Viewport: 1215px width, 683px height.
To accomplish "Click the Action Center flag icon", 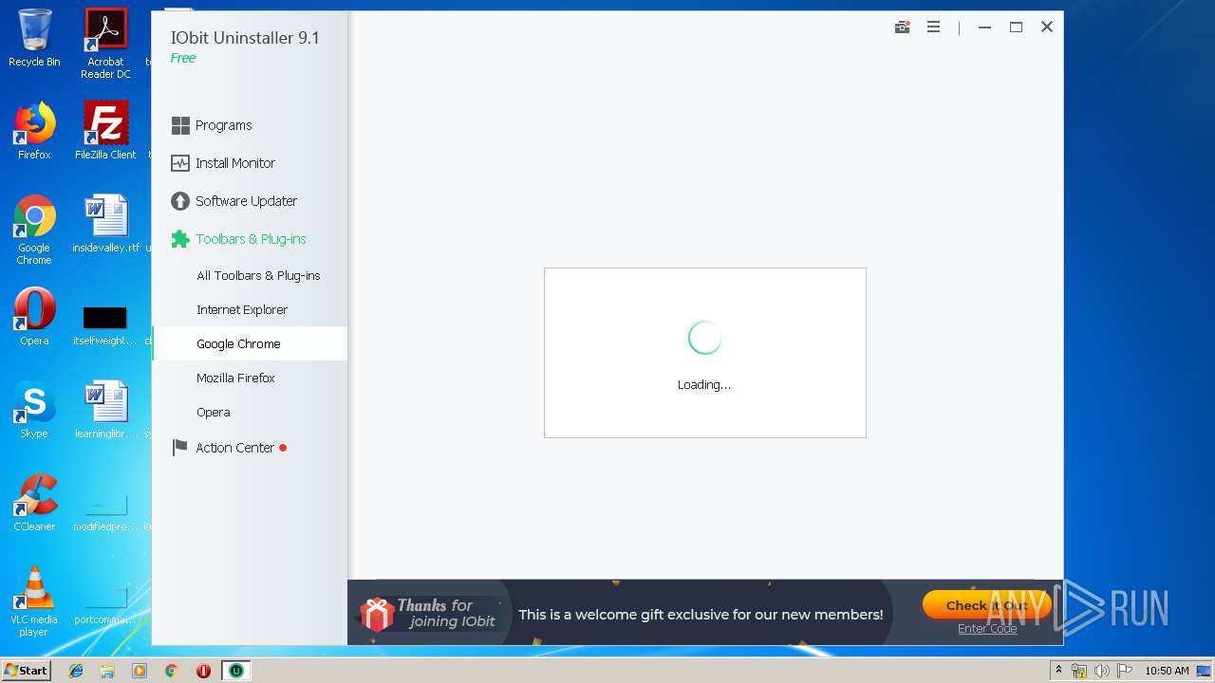I will pos(180,448).
